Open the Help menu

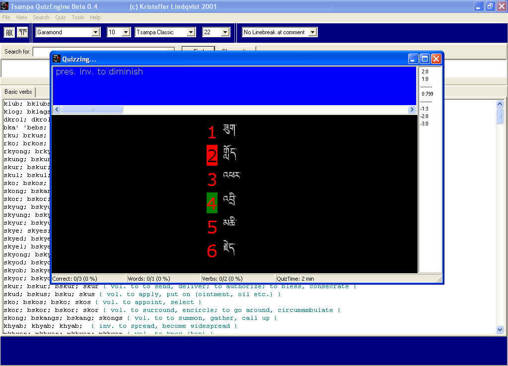[x=95, y=17]
